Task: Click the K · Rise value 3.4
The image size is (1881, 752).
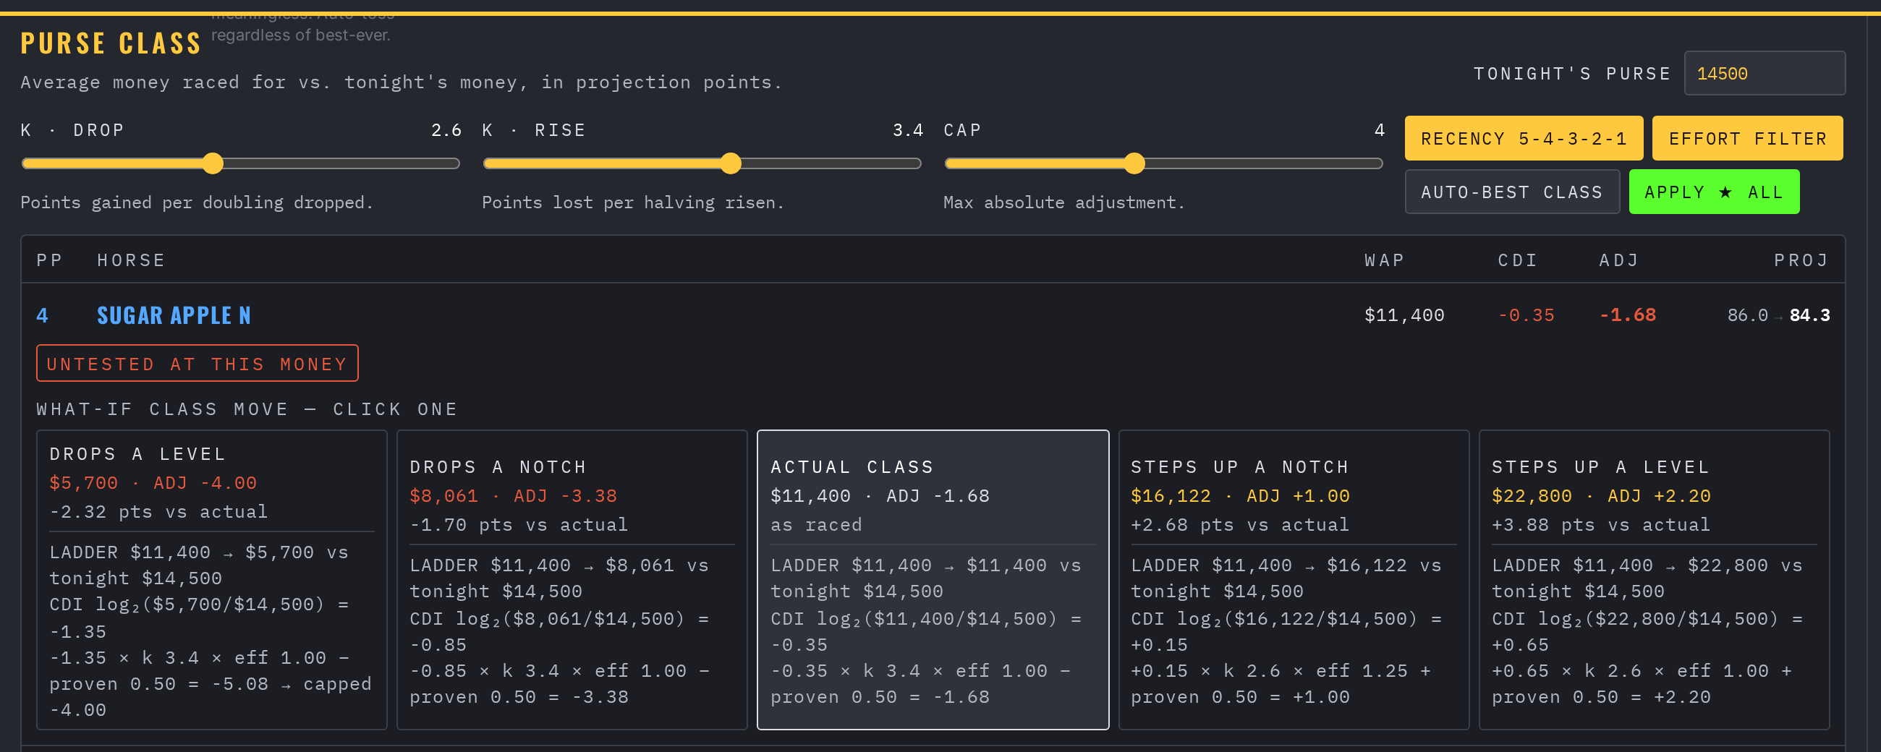Action: point(908,130)
